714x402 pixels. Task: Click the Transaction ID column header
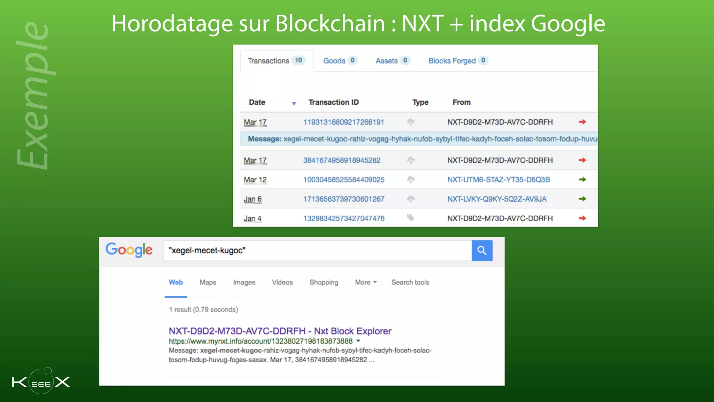(x=333, y=102)
